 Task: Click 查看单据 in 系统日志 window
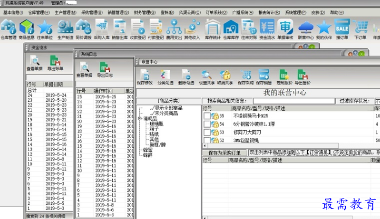pos(84,70)
